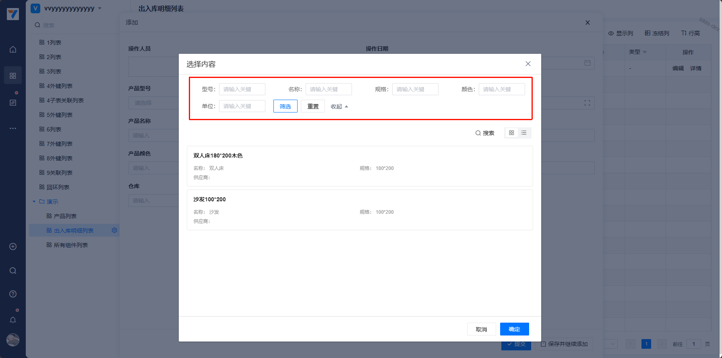Collapse the 演示 folder

click(x=34, y=202)
